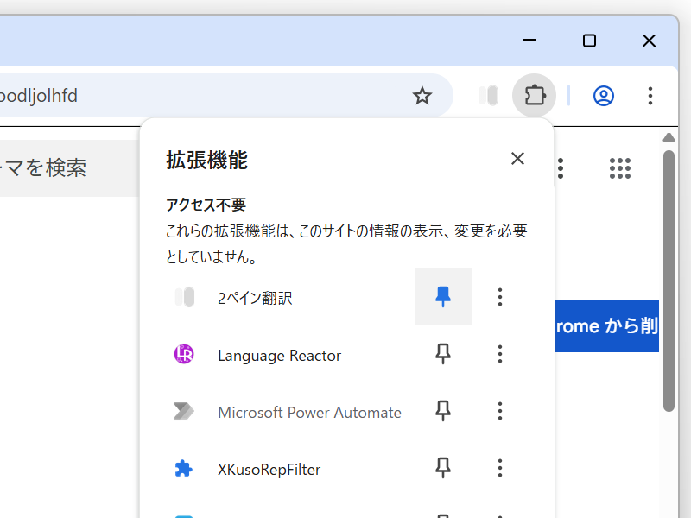Unpin 2ペイン翻訳 from the toolbar
This screenshot has height=518, width=691.
coord(442,297)
